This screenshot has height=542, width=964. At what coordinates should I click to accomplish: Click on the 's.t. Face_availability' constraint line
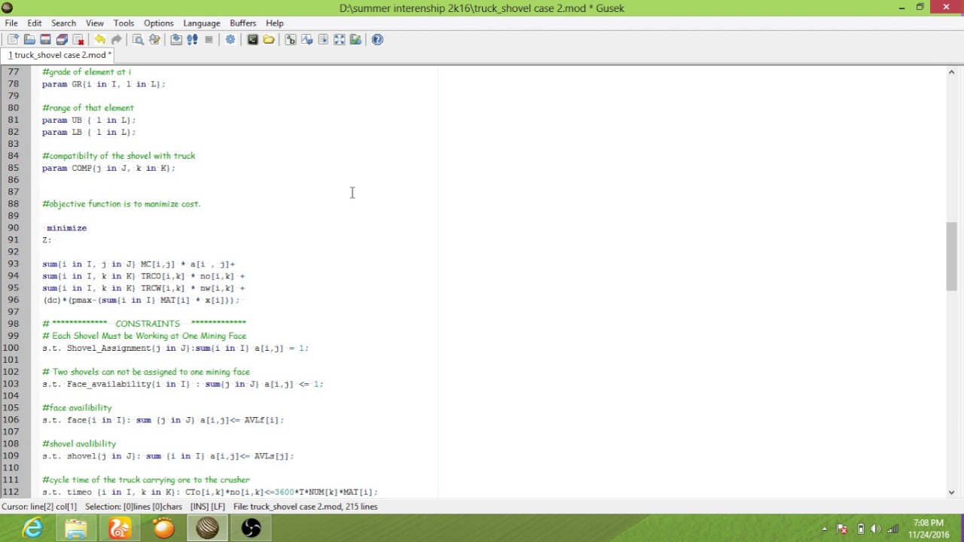click(182, 384)
